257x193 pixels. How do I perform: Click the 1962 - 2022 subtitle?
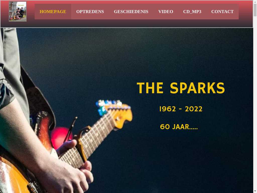(181, 109)
